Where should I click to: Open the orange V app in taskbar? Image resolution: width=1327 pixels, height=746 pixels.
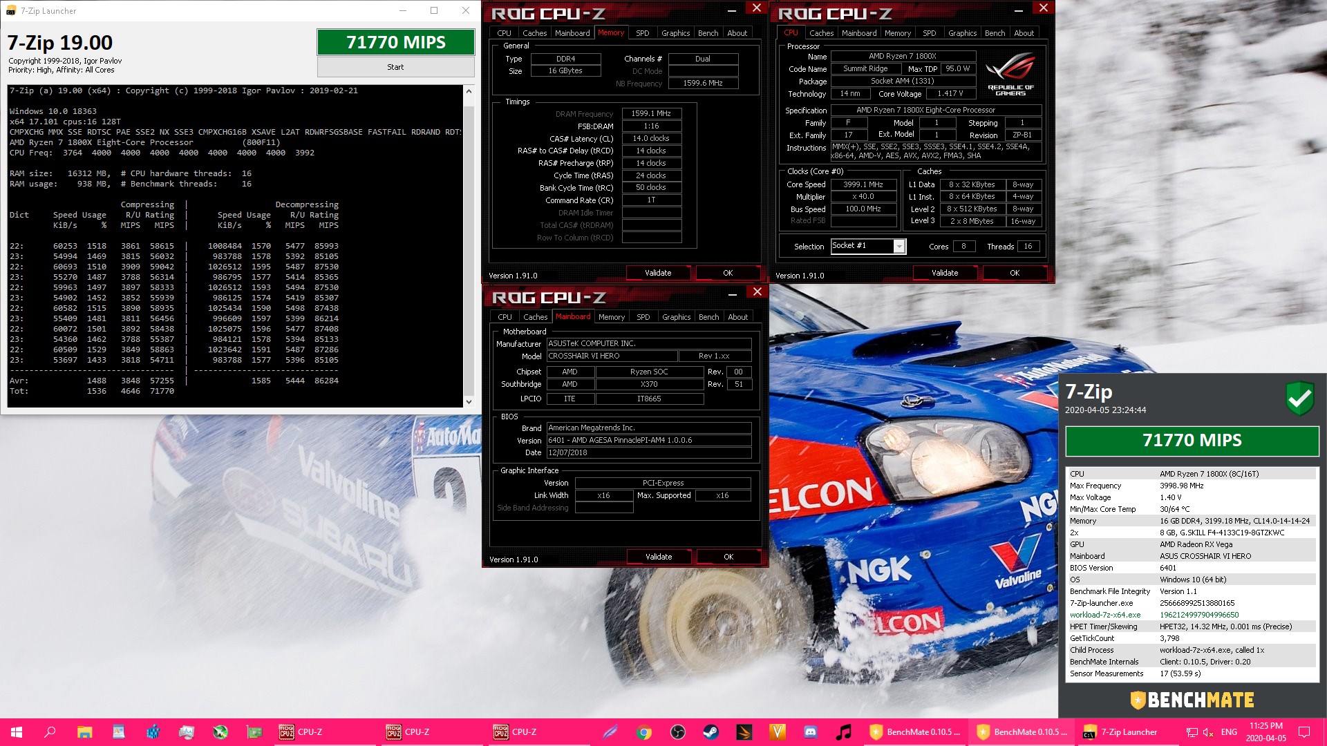(778, 732)
